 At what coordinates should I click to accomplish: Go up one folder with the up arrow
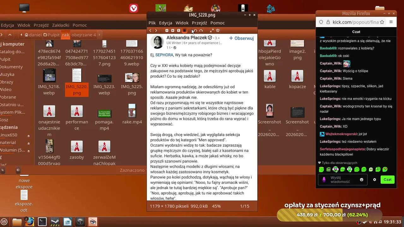10,35
